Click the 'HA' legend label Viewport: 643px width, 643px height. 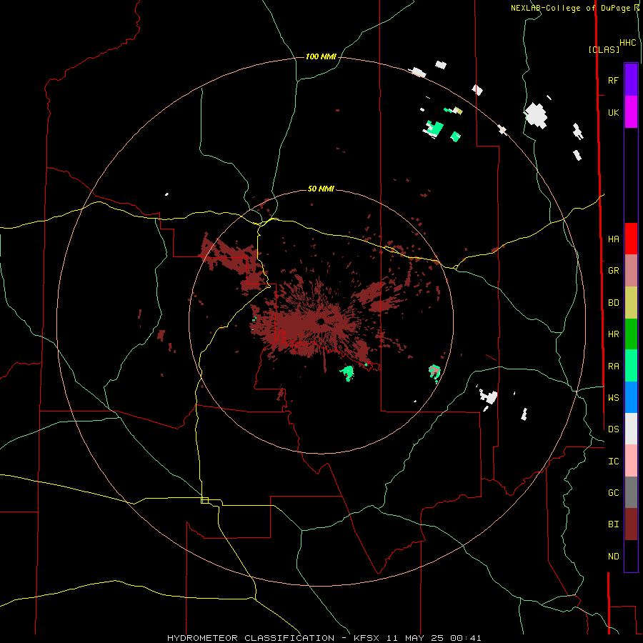[x=613, y=239]
